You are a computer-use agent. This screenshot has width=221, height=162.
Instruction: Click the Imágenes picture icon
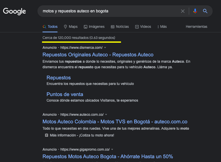pyautogui.click(x=86, y=27)
